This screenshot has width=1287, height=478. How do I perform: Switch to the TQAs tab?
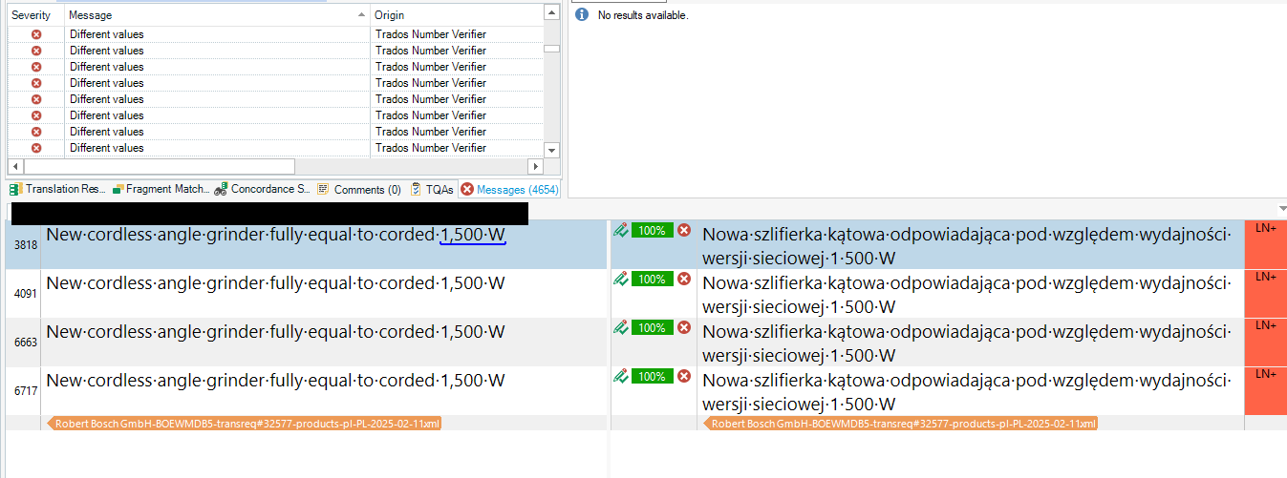tap(432, 189)
